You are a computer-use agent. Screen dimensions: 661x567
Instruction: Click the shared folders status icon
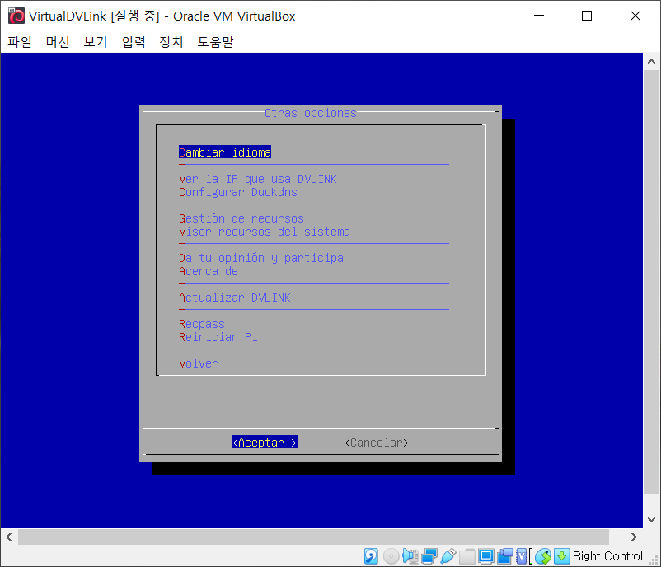(x=467, y=556)
